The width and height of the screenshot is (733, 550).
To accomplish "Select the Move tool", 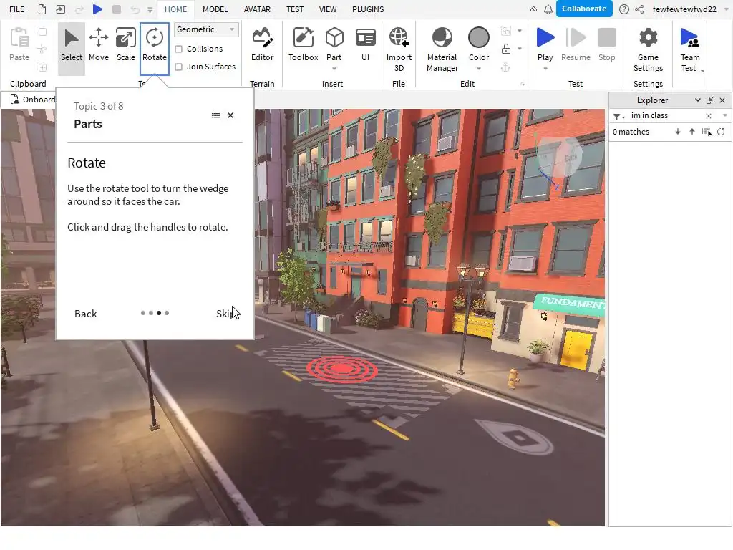I will pos(99,45).
